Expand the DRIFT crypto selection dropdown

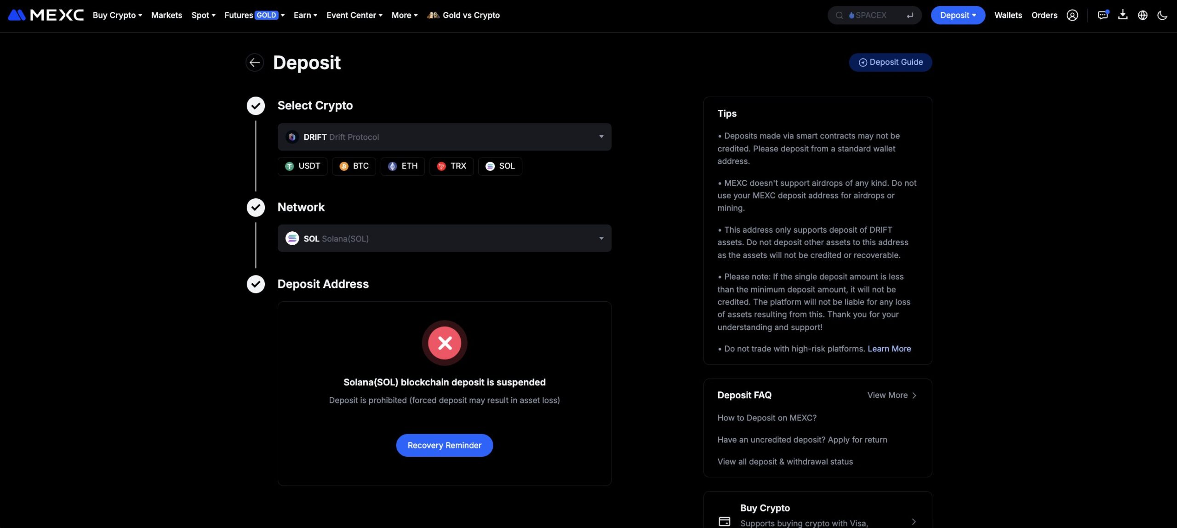click(444, 137)
